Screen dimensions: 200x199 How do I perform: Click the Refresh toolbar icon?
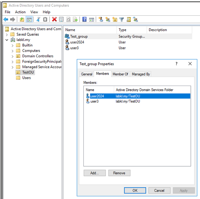coord(69,19)
